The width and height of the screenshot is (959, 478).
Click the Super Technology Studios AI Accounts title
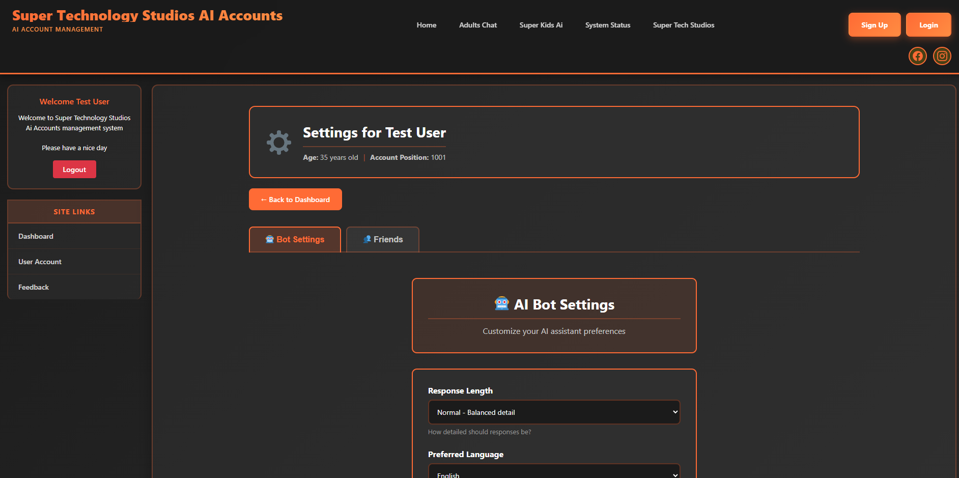[x=147, y=15]
